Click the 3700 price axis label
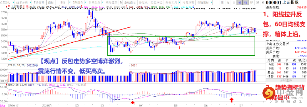Viewport: 307px width, 107px height. (x=4, y=12)
